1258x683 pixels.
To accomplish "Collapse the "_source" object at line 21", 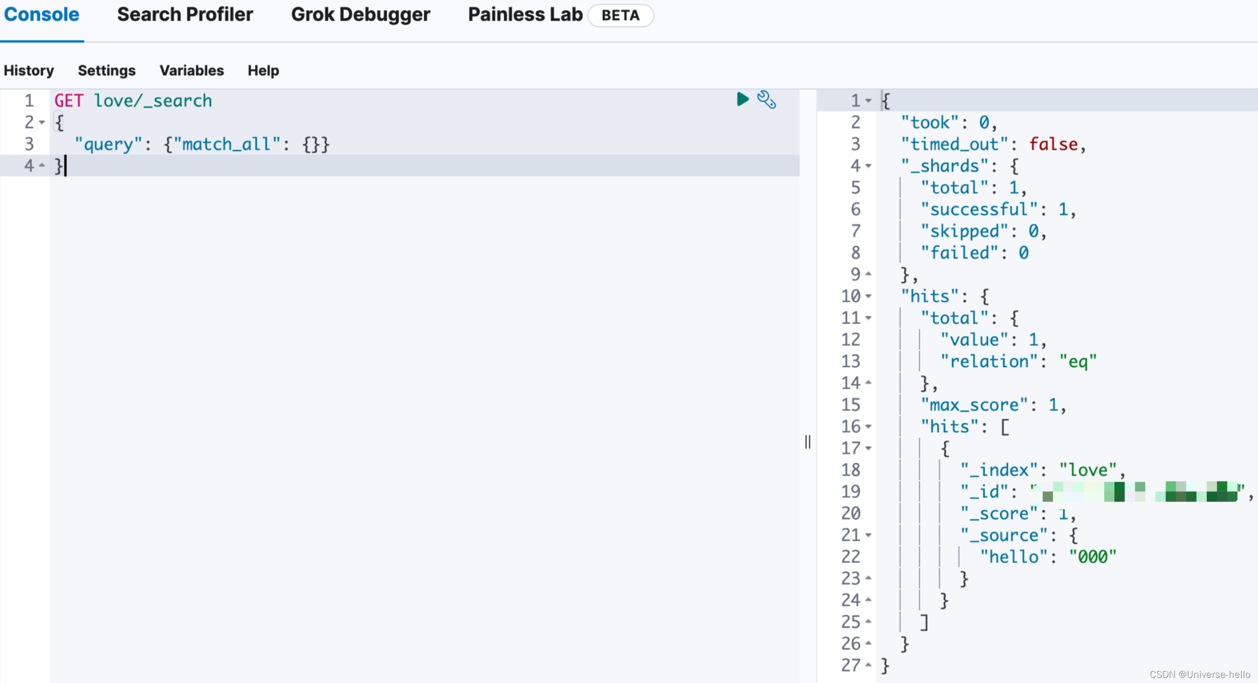I will 868,535.
